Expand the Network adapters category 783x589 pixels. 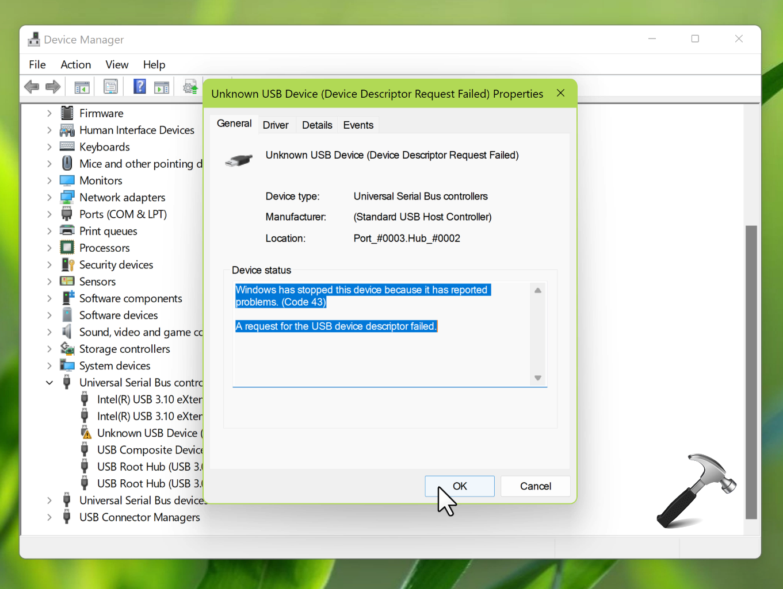pyautogui.click(x=49, y=197)
